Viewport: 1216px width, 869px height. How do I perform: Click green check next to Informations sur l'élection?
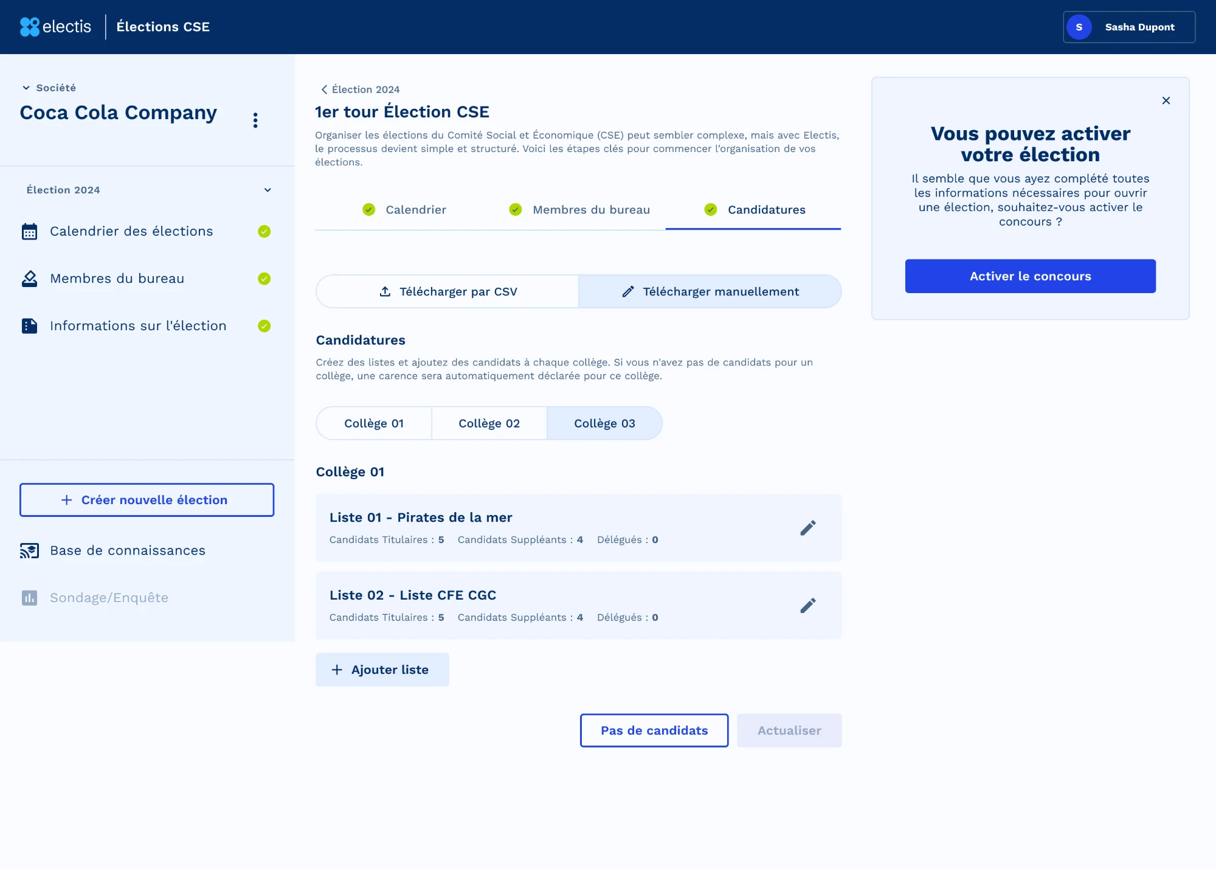point(264,326)
